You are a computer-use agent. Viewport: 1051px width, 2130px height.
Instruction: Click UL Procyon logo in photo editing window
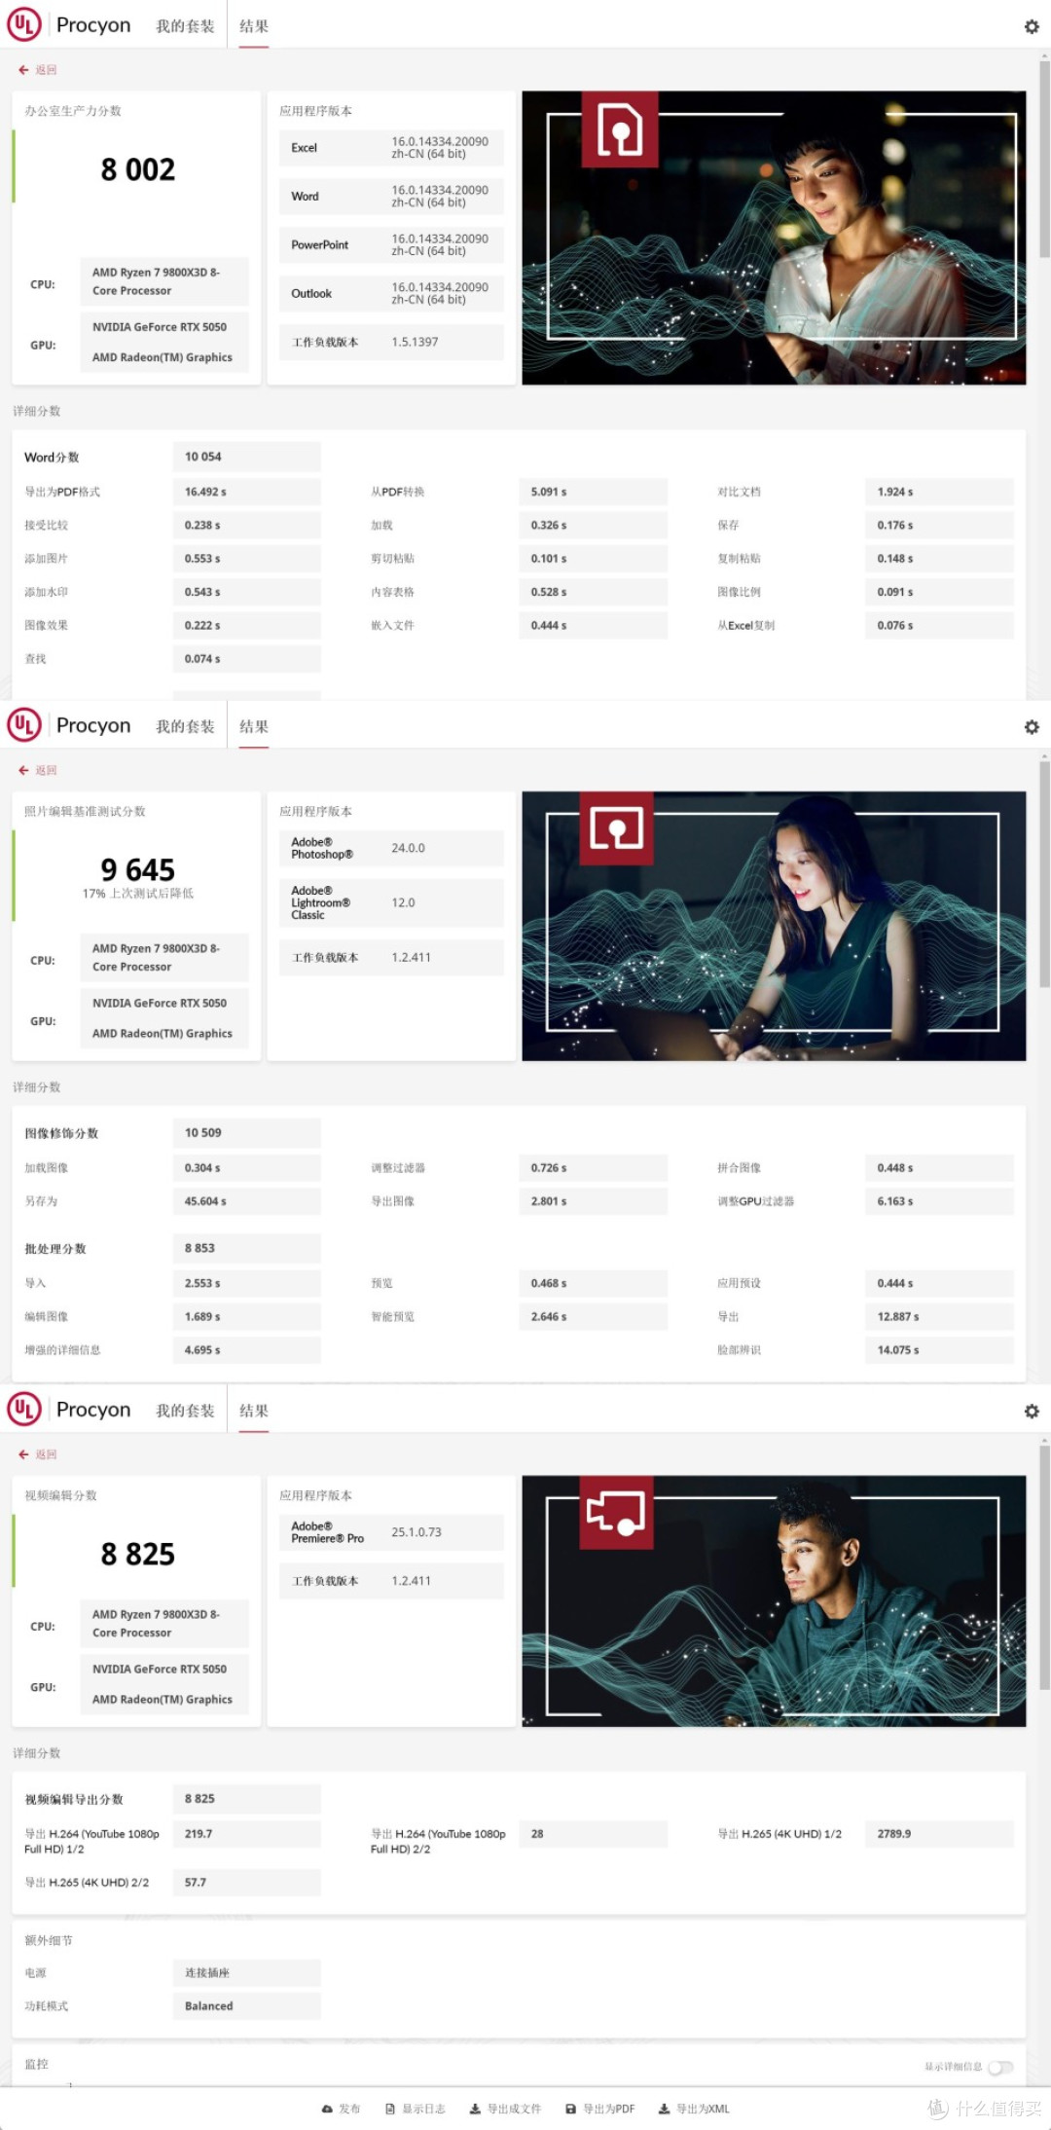(x=69, y=725)
